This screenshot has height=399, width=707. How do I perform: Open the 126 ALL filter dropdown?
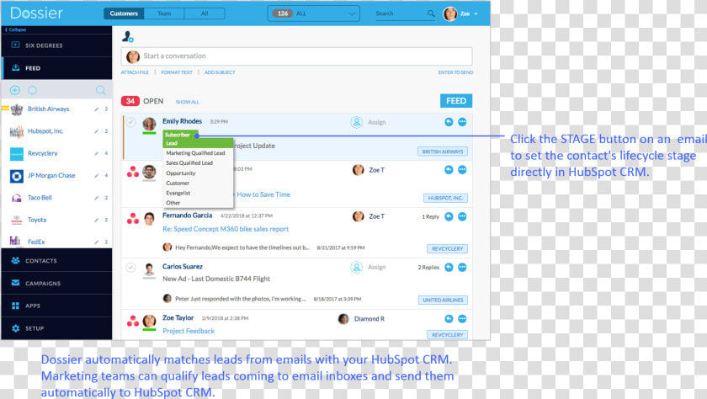coord(314,13)
